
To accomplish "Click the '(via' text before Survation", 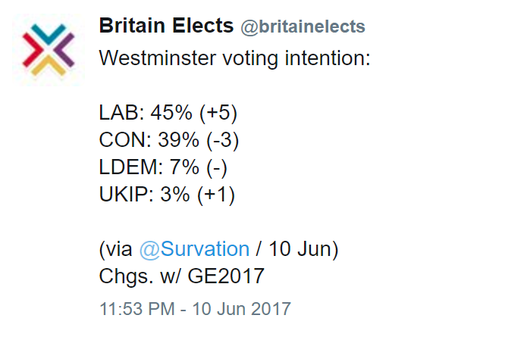I will point(115,249).
